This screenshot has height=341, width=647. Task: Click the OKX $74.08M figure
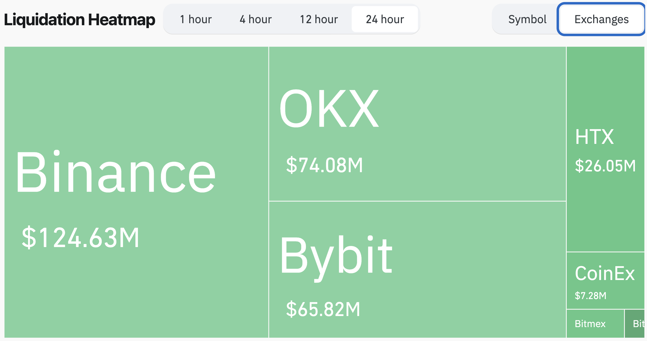324,164
